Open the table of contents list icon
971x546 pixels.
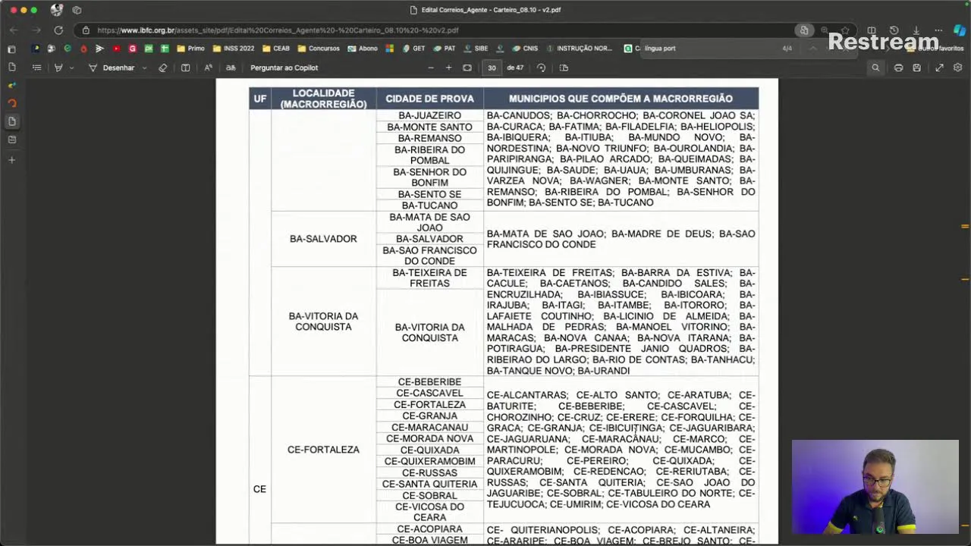tap(36, 67)
